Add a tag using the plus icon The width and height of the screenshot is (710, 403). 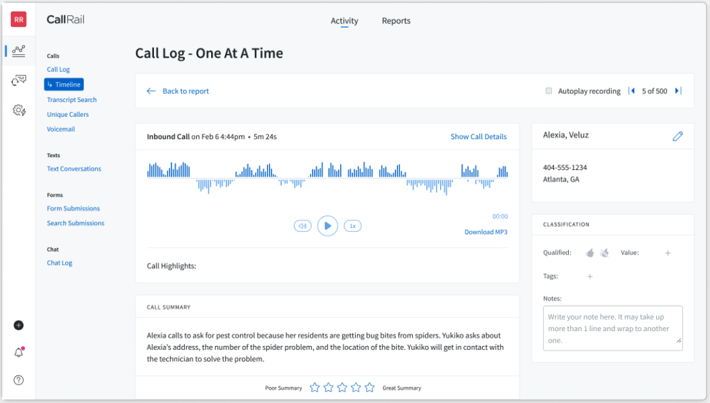click(590, 276)
